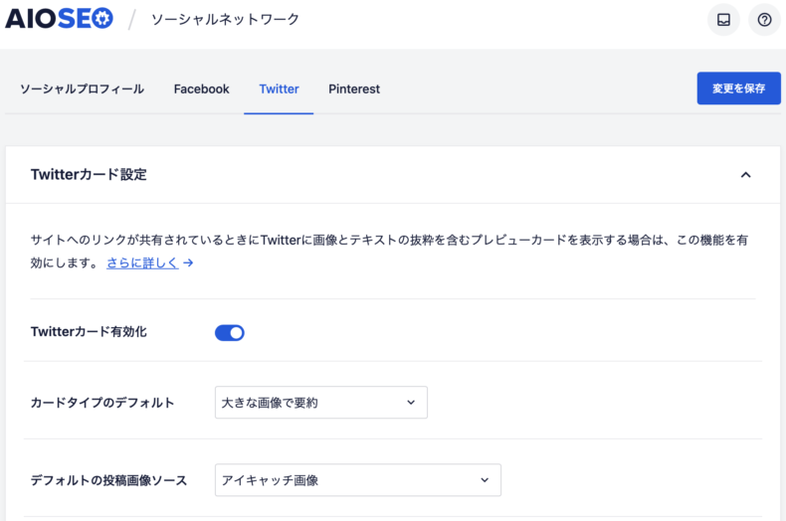
Task: Click the AIOSEO logo
Action: [x=60, y=20]
